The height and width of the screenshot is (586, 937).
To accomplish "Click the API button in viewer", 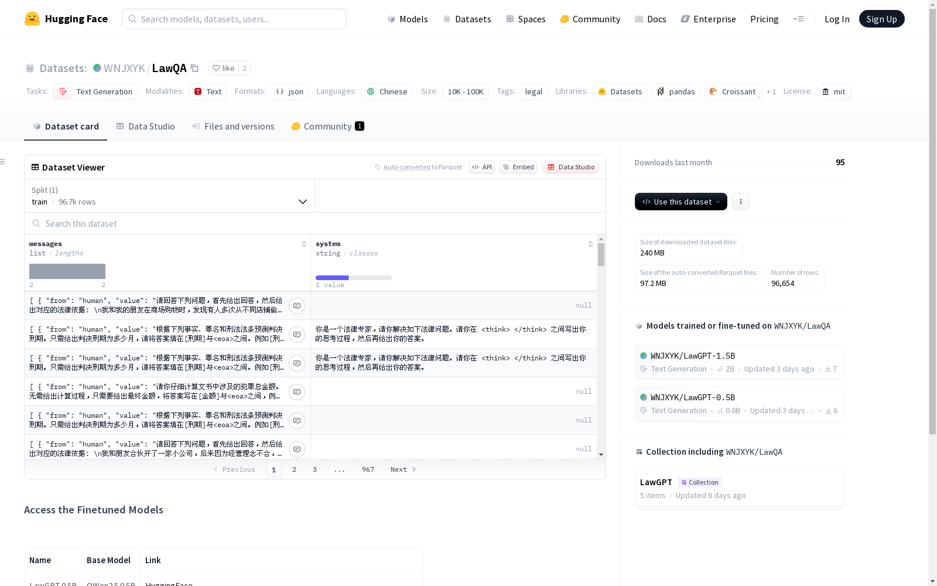I will click(482, 167).
